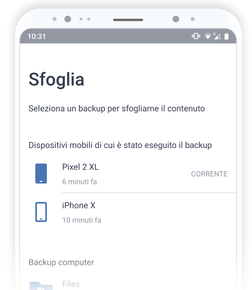Tap the vibrate mode status icon
252x290 pixels.
point(196,36)
